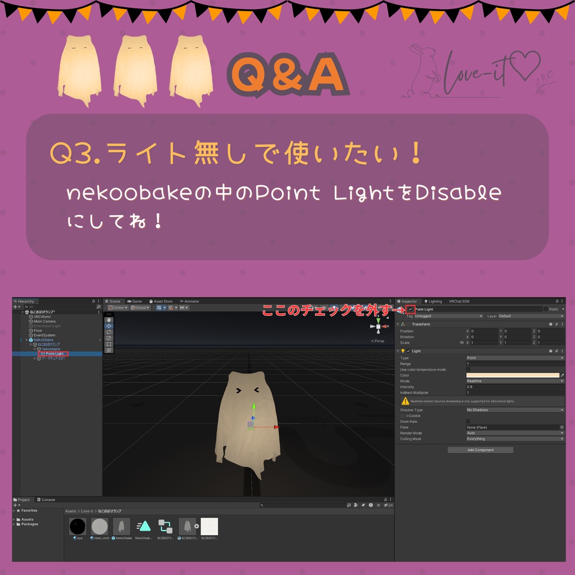The width and height of the screenshot is (575, 575).
Task: Switch to the Console tab
Action: point(46,499)
